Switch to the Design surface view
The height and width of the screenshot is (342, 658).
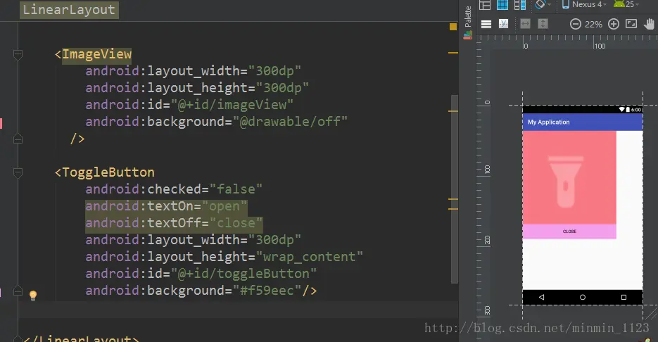pyautogui.click(x=485, y=5)
